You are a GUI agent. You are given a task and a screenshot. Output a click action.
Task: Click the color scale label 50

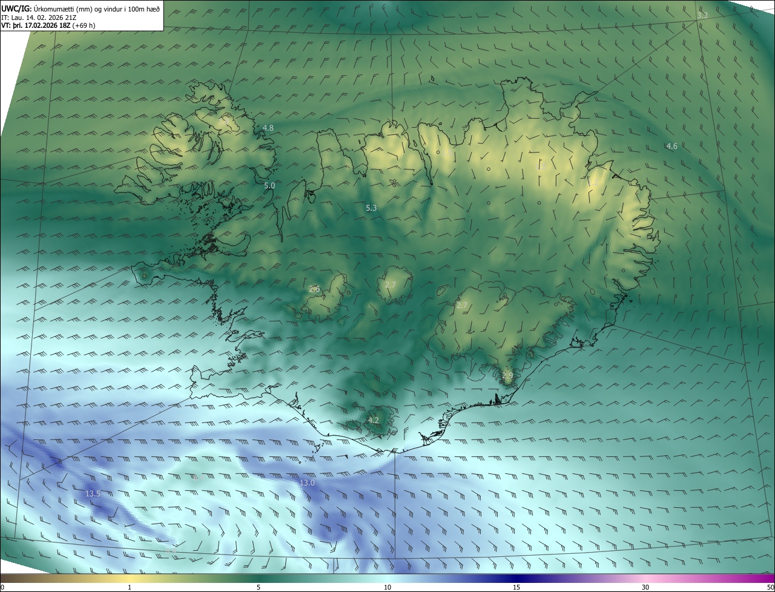point(770,587)
